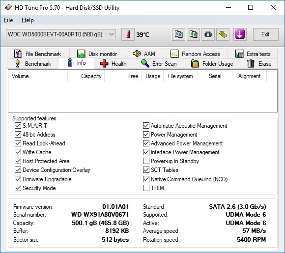285x253 pixels.
Task: Enable Power-up in Standby checkbox
Action: coord(146,161)
